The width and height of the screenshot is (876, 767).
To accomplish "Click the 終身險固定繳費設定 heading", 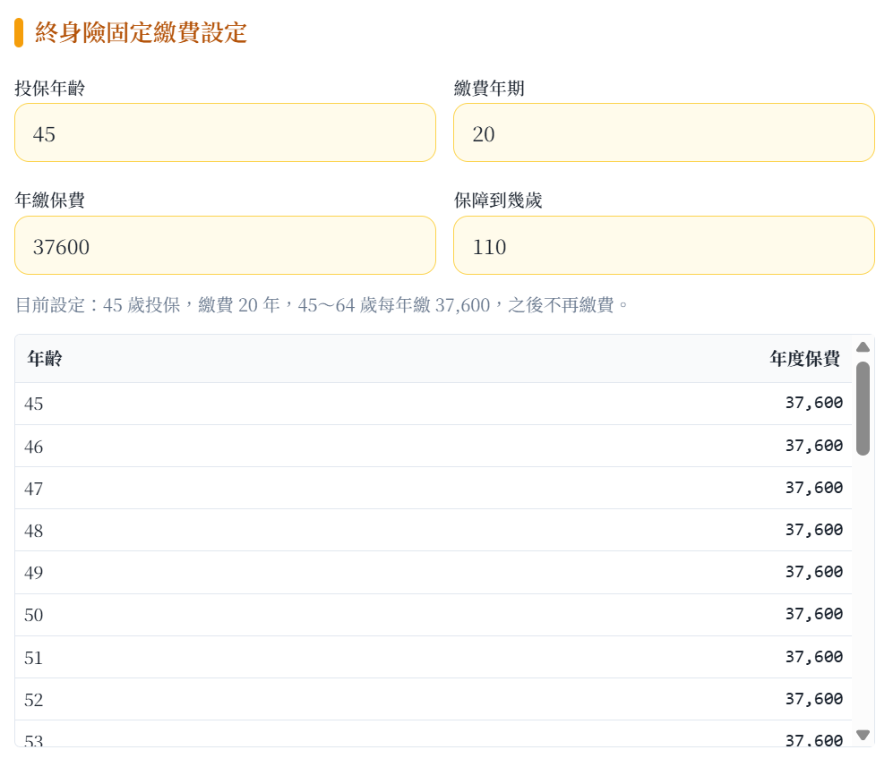I will click(x=141, y=32).
